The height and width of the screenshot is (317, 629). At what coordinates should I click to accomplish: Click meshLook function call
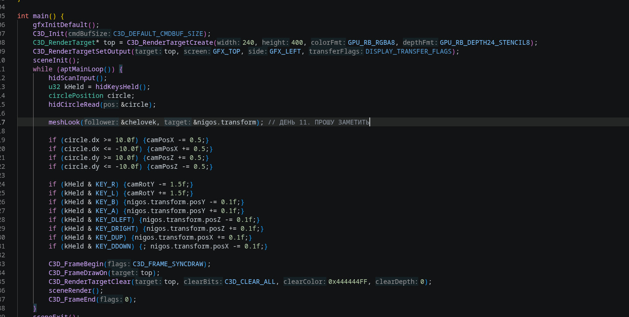point(64,122)
